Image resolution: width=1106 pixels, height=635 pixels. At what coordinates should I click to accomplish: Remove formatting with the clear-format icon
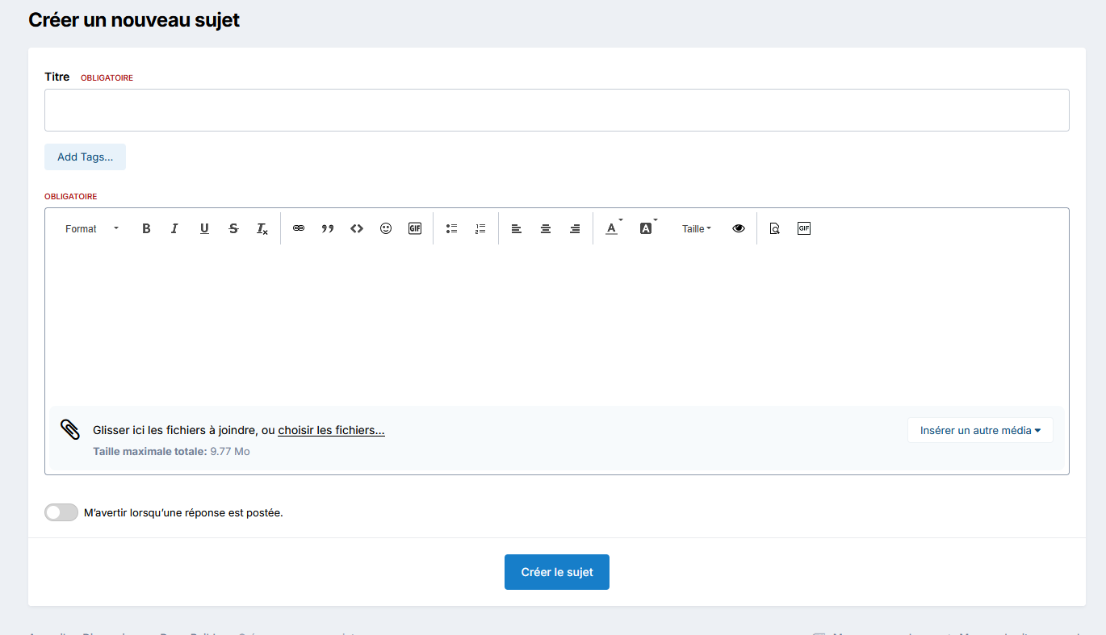[262, 229]
